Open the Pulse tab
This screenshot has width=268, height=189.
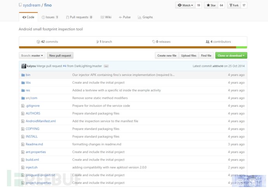[125, 17]
